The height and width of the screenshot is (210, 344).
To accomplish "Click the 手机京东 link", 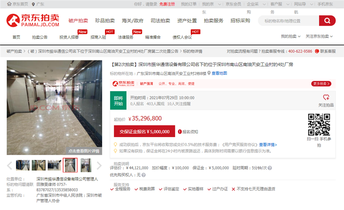I will click(325, 4).
